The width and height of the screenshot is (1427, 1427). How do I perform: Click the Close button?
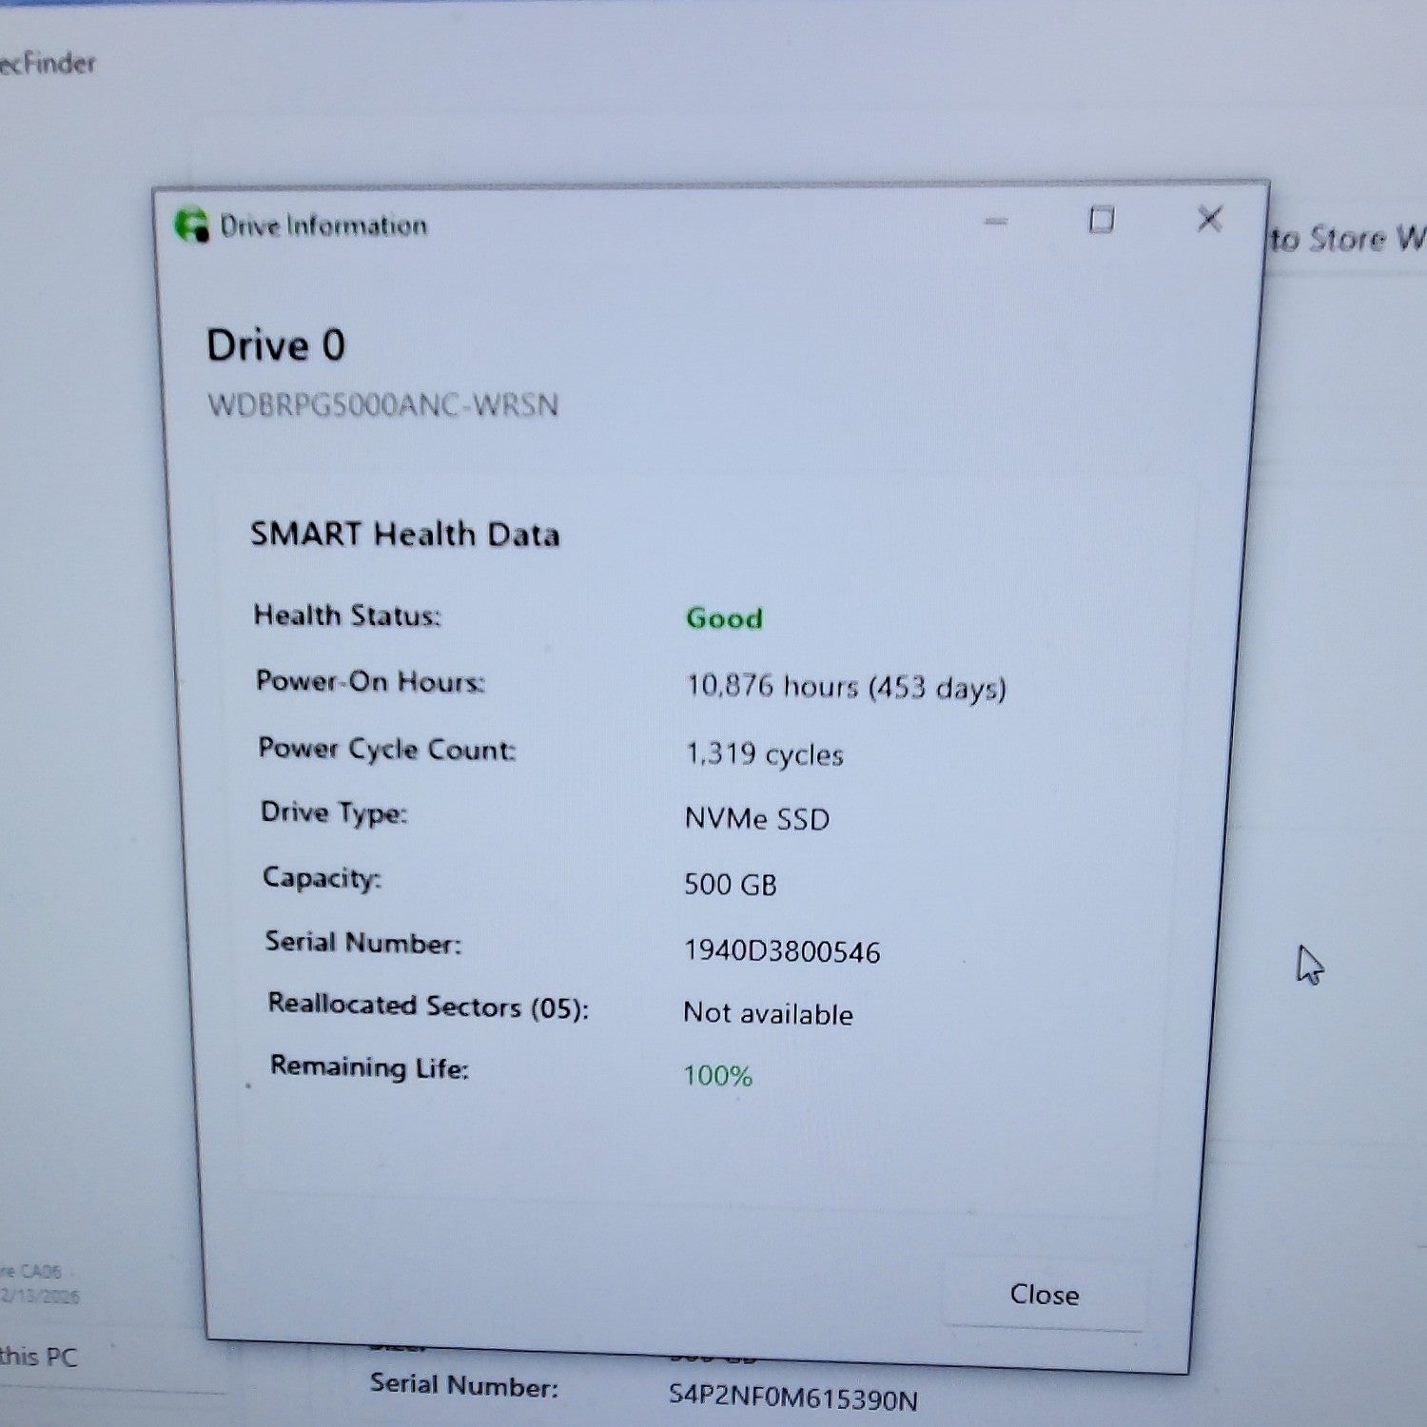click(x=1045, y=1295)
